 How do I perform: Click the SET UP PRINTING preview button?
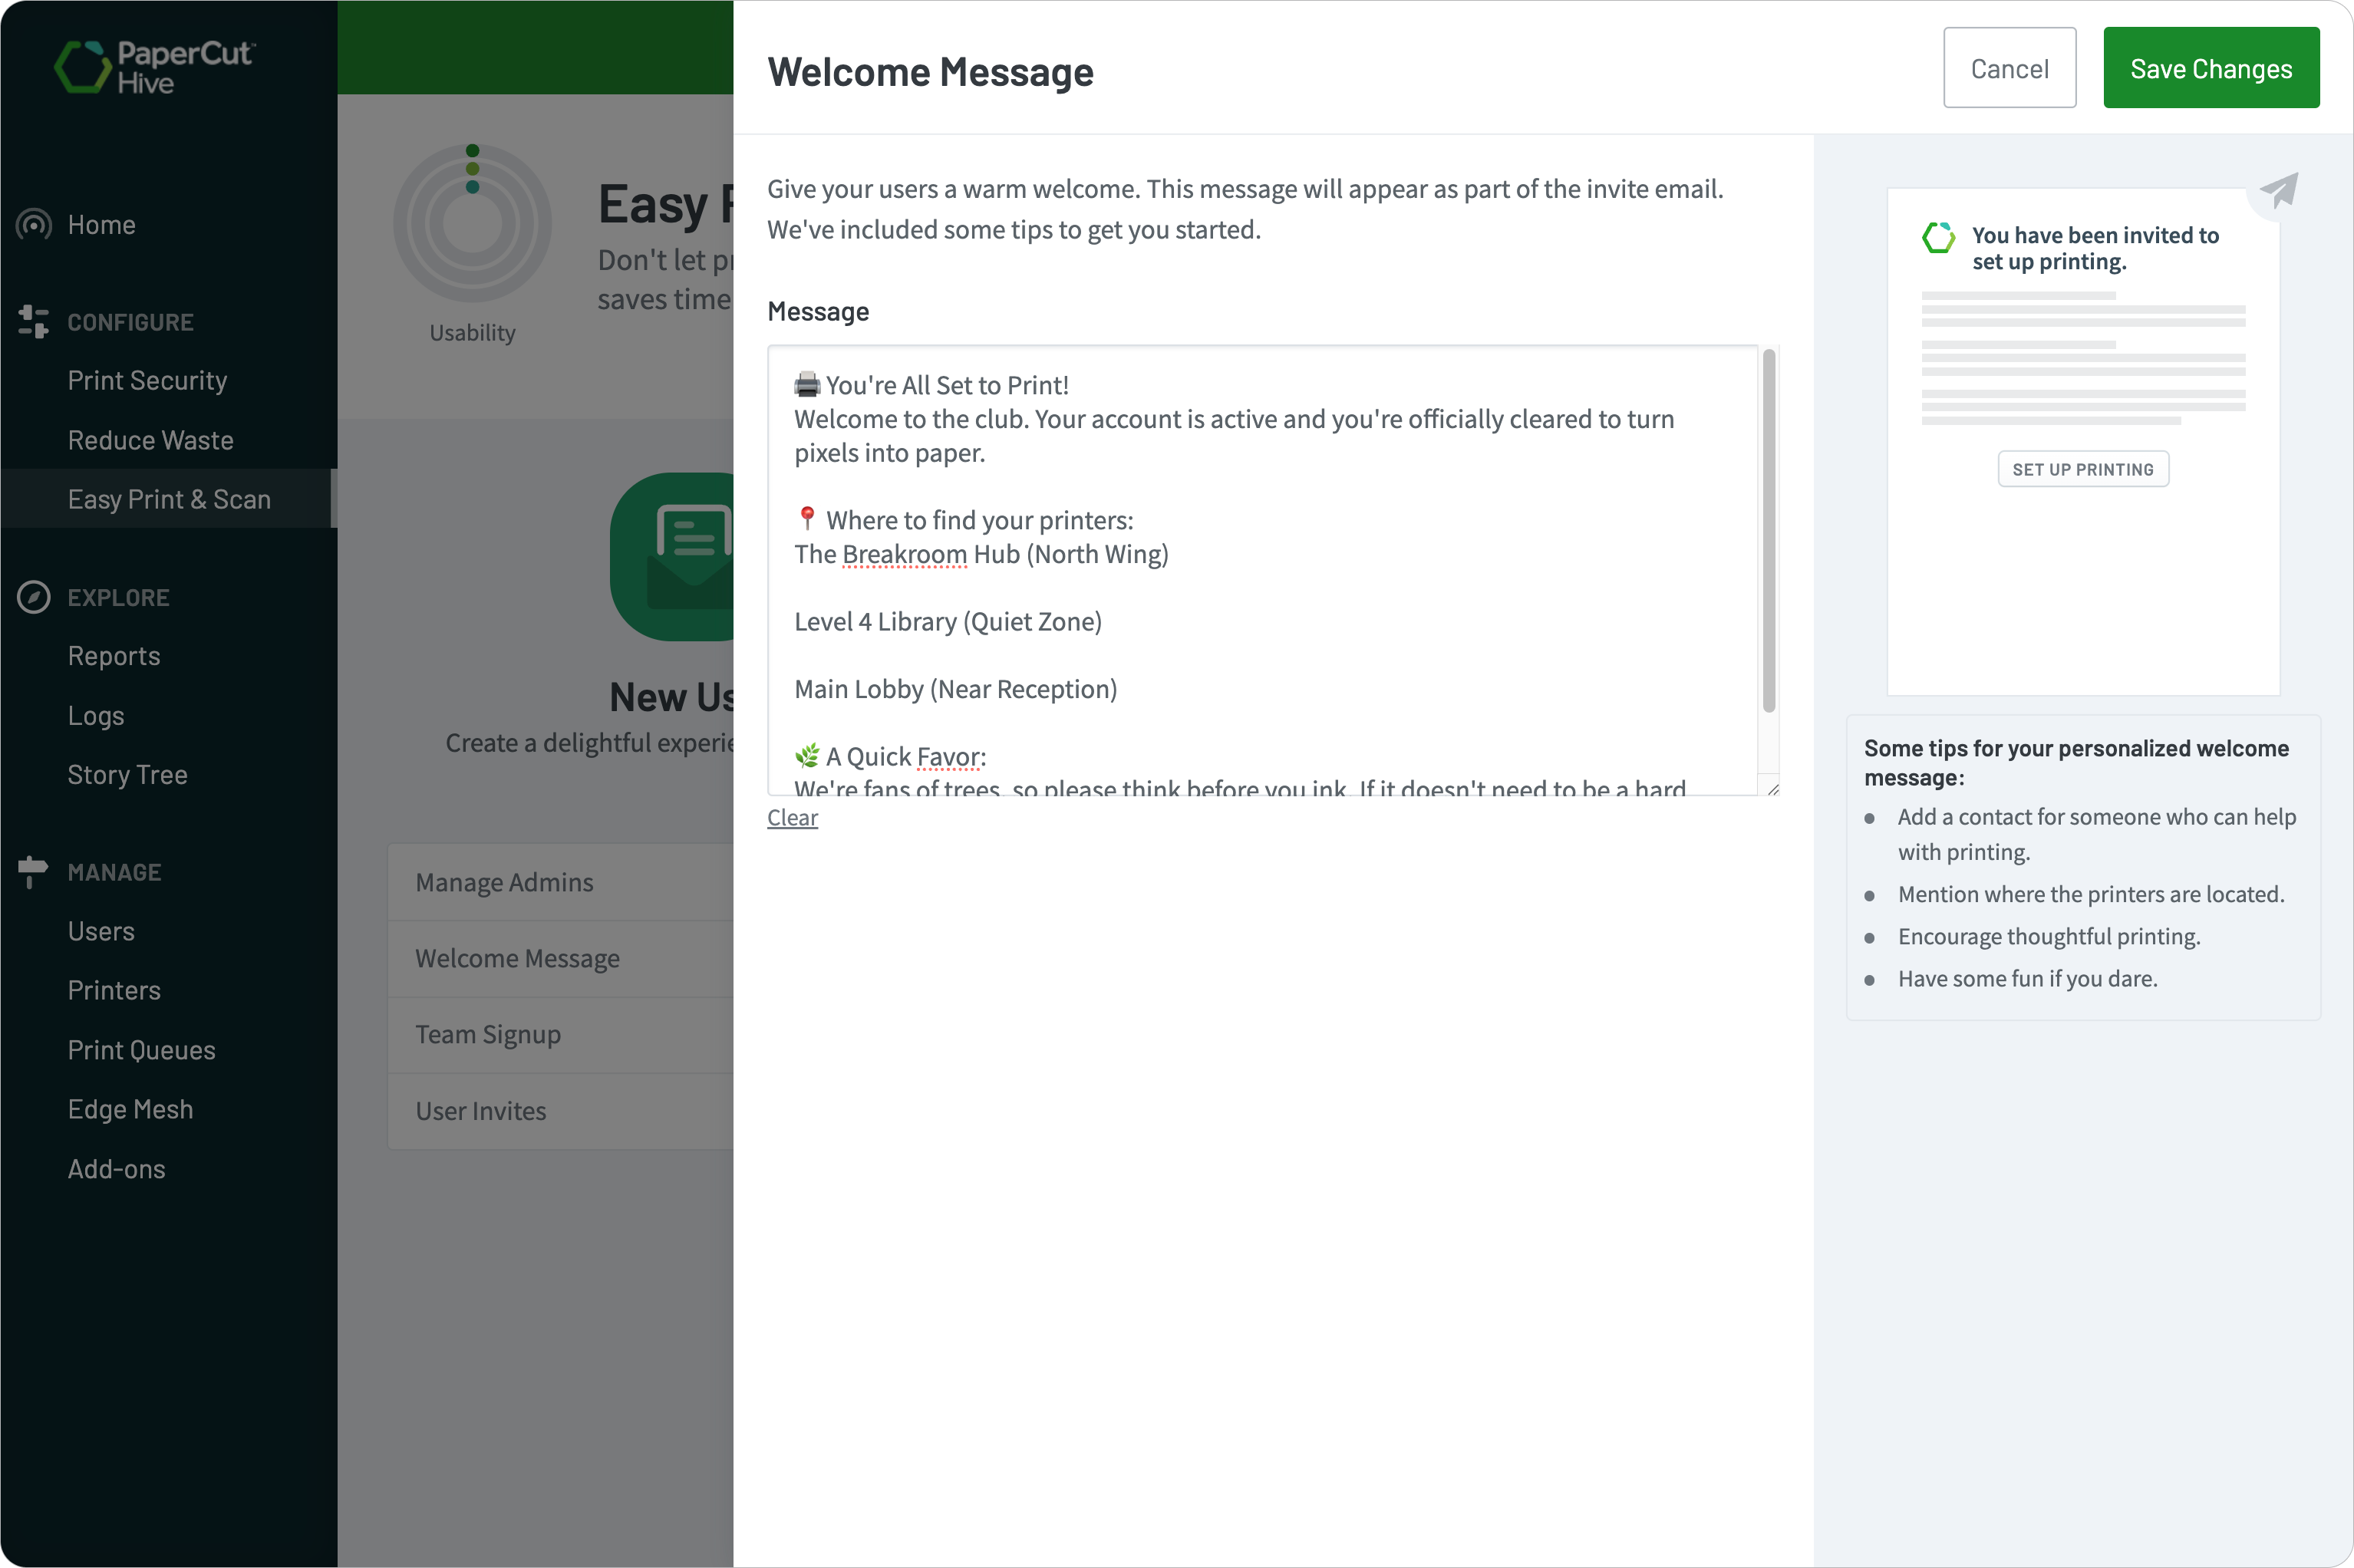[2082, 468]
